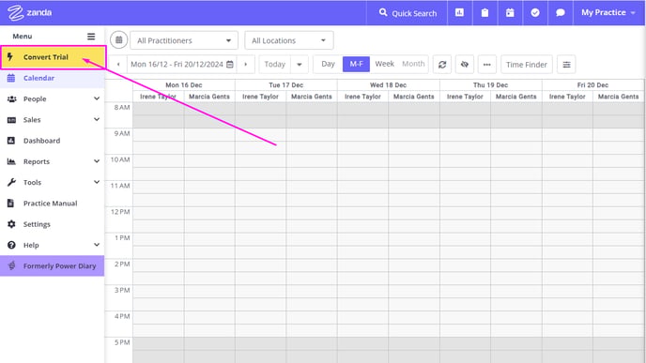Click Marcia Gents under Fri 20 Dec
646x363 pixels.
click(x=618, y=97)
